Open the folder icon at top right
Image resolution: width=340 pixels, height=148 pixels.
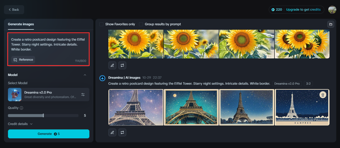pyautogui.click(x=331, y=24)
